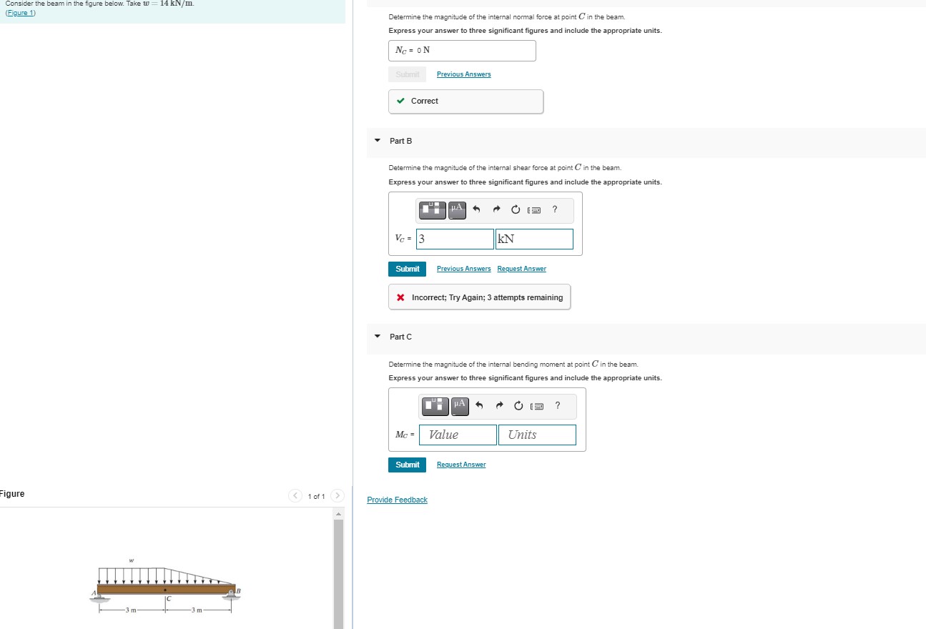Click the greyed-out Submit button under Nc
Screen dimensions: 926x629
point(408,74)
